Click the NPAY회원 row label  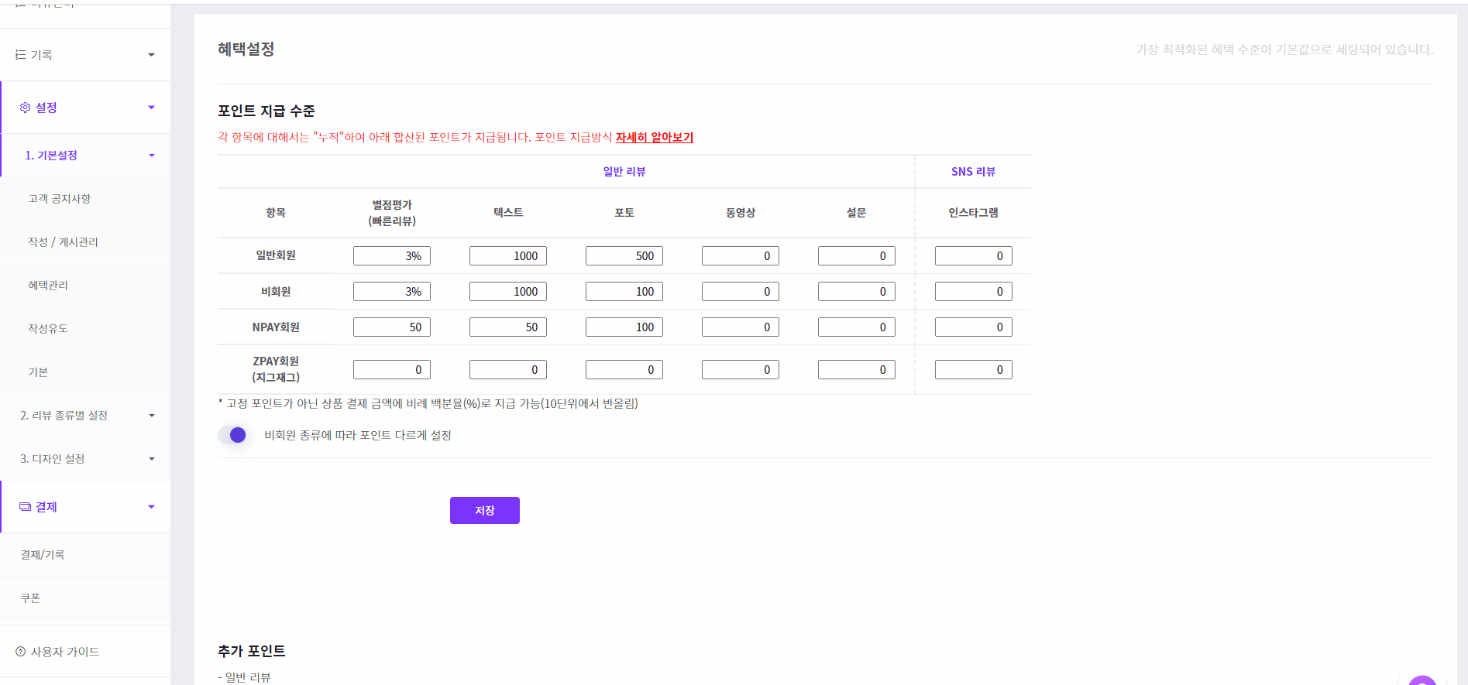pos(276,327)
